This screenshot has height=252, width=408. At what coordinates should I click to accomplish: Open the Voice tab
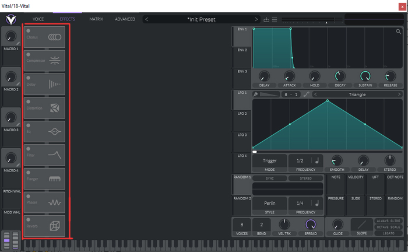click(x=38, y=19)
